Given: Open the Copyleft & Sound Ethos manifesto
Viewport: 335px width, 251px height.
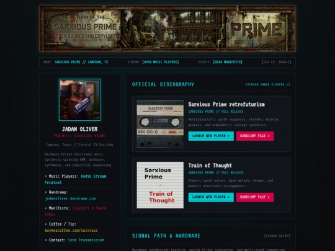Looking at the screenshot, I should [76, 211].
